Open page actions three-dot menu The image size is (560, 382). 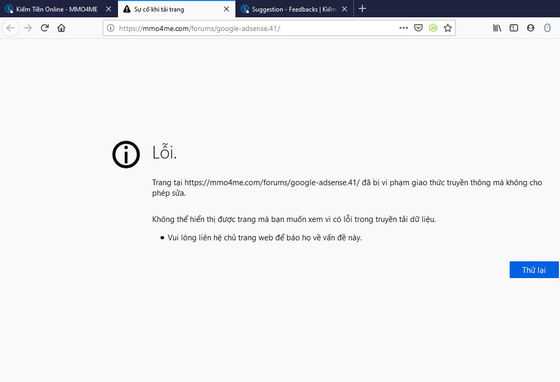(404, 28)
